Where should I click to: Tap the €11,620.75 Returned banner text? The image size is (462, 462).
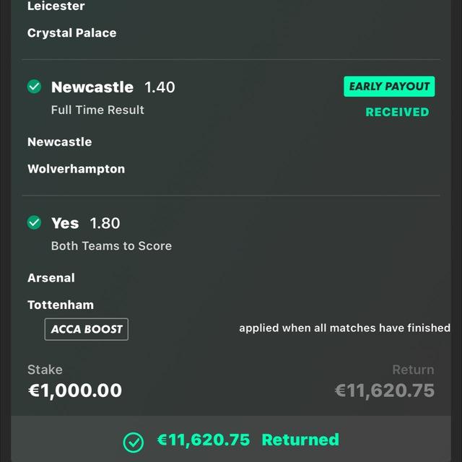click(248, 440)
